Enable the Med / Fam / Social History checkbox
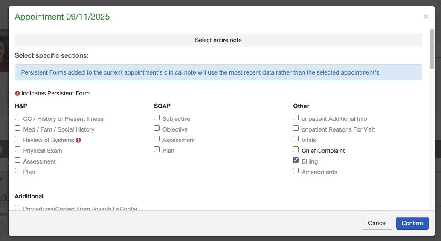Image resolution: width=441 pixels, height=241 pixels. pos(18,128)
